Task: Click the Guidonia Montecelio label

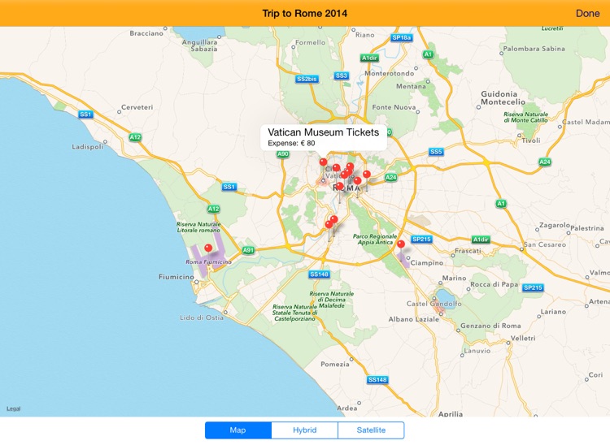Action: [503, 98]
